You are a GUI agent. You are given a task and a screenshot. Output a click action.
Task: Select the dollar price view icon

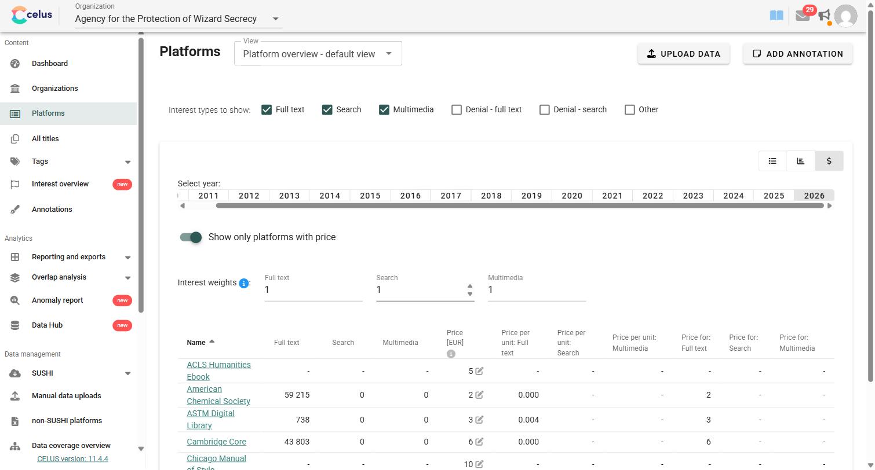(829, 161)
